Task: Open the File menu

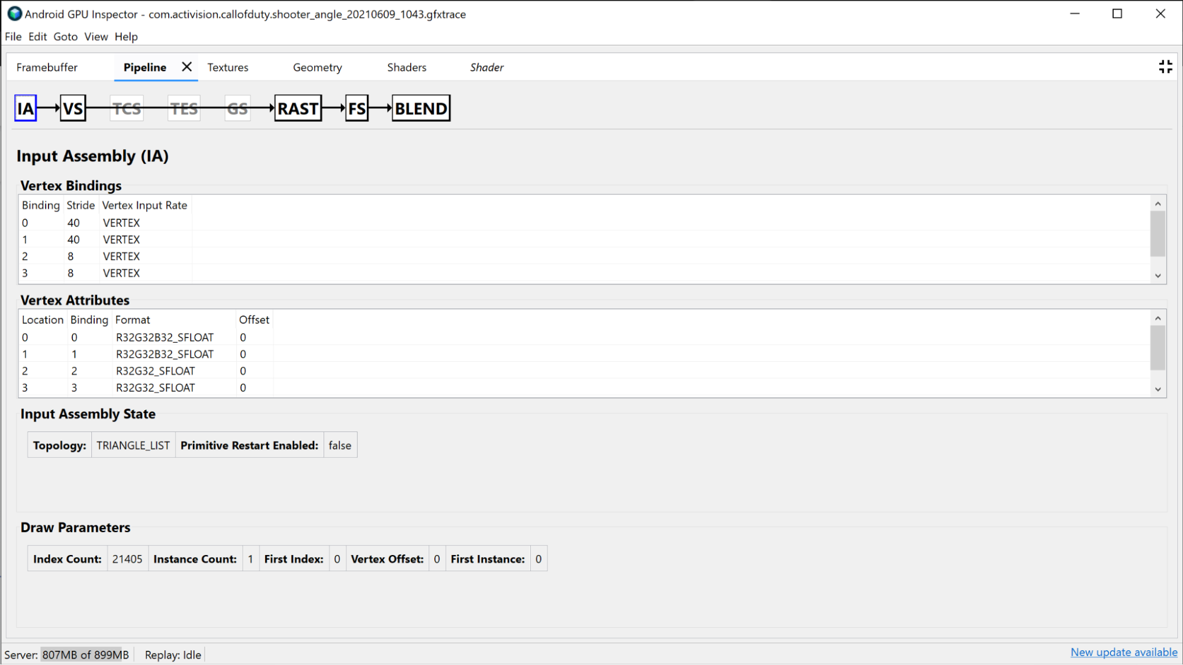Action: [13, 35]
